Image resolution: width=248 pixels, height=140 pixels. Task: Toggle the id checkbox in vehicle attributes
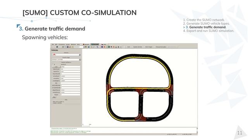coord(53,65)
